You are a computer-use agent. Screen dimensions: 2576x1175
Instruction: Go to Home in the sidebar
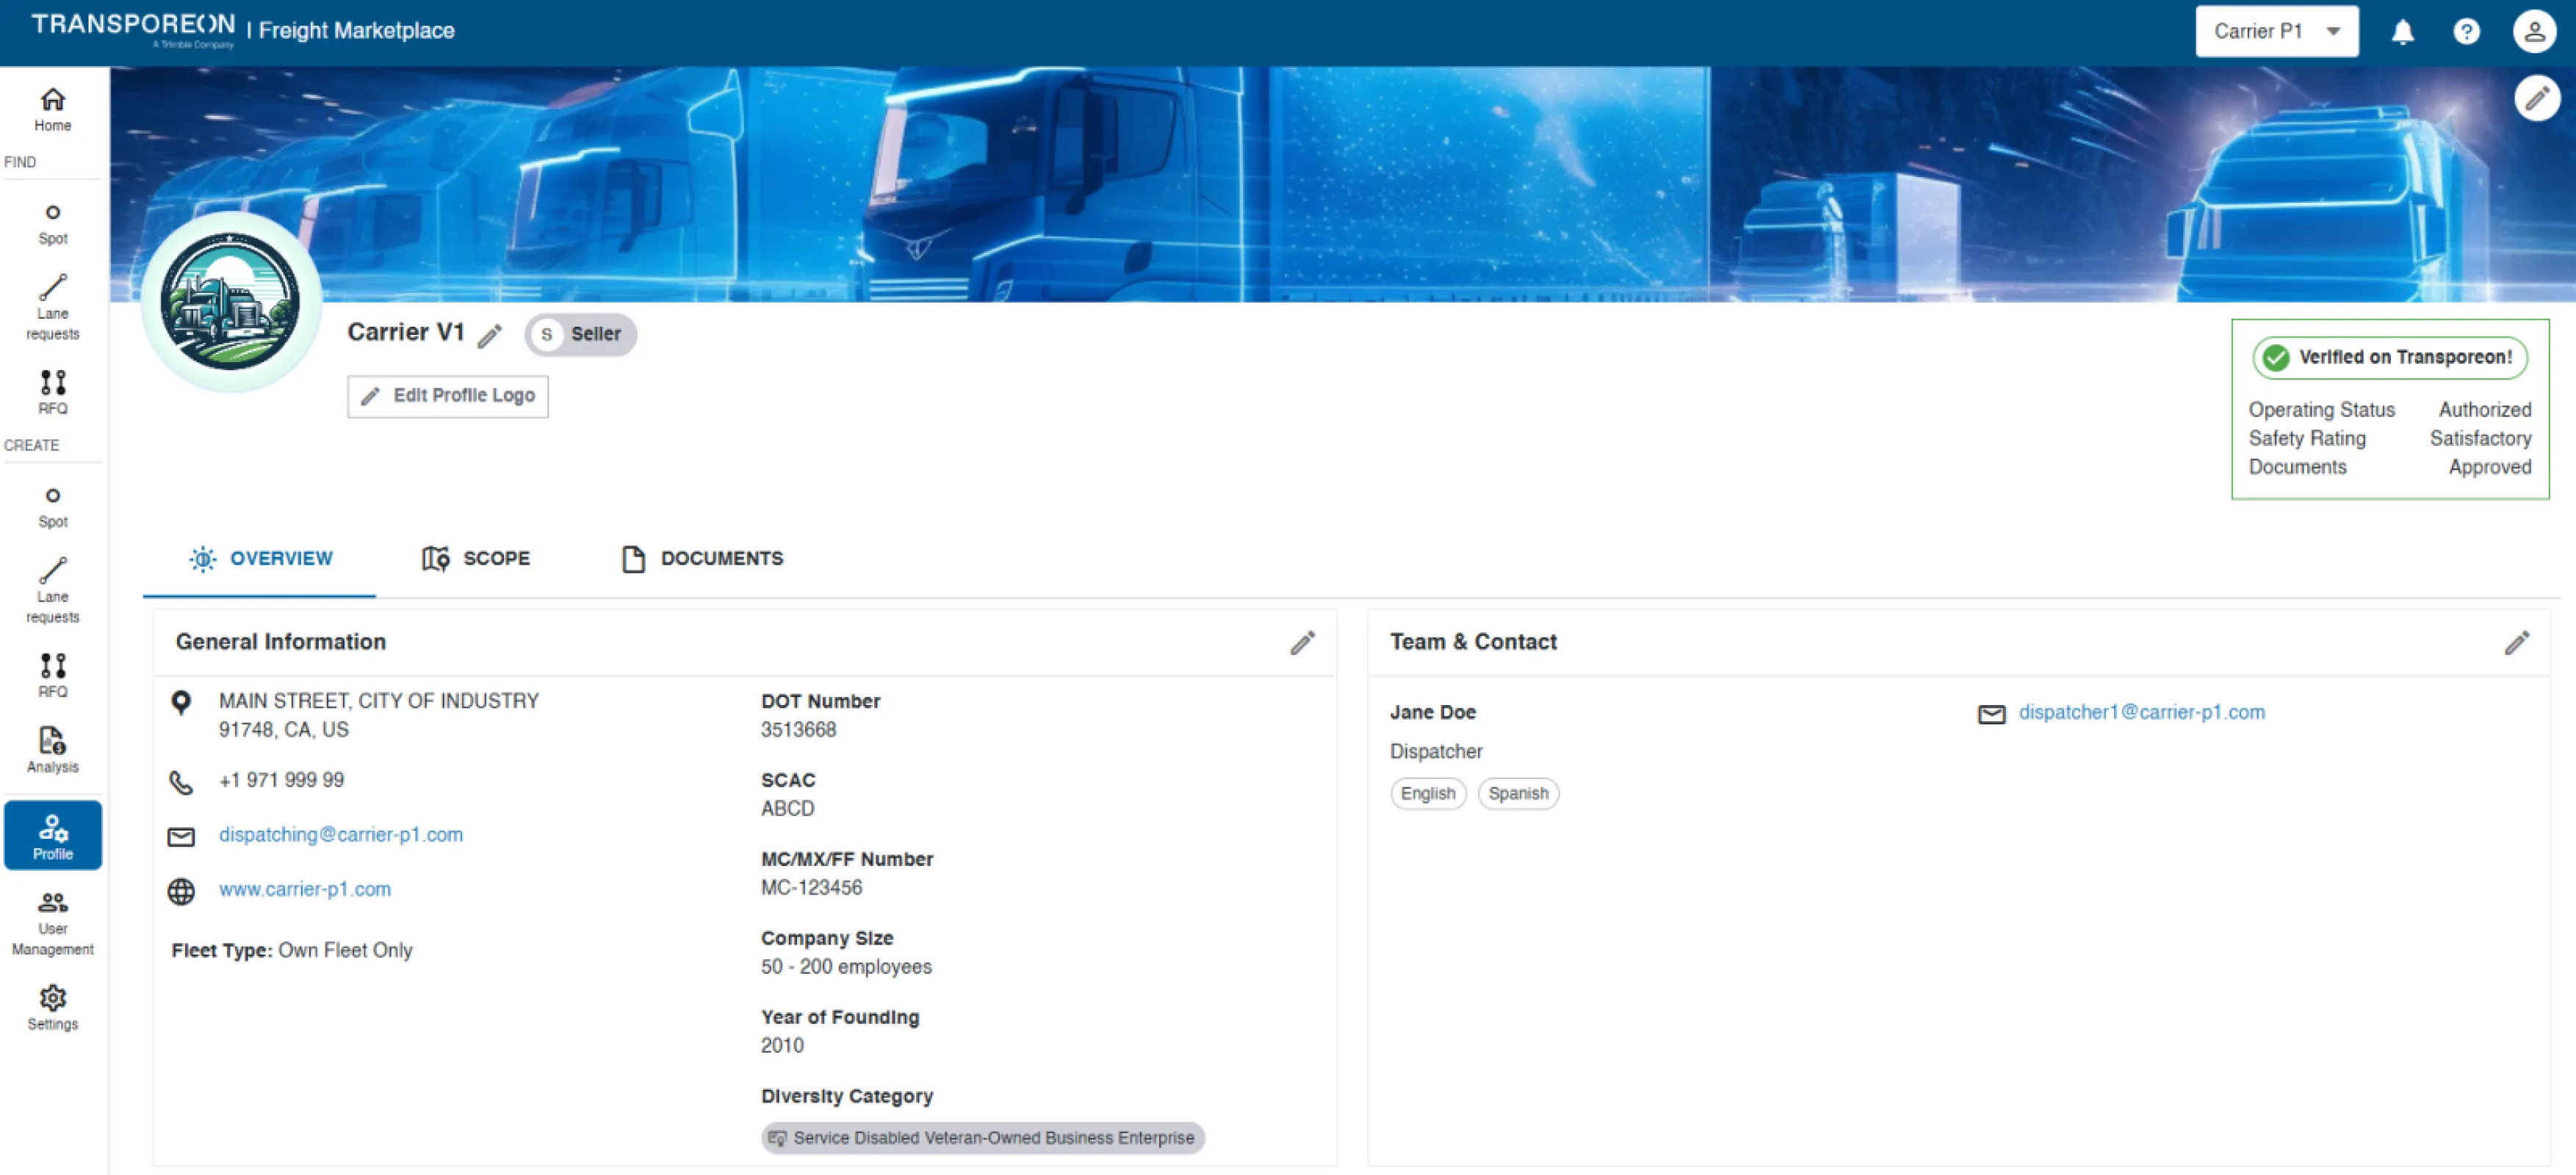[52, 109]
